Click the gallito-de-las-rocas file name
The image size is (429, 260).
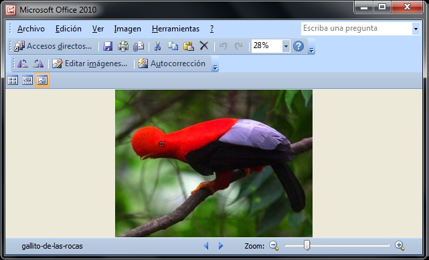tap(52, 246)
